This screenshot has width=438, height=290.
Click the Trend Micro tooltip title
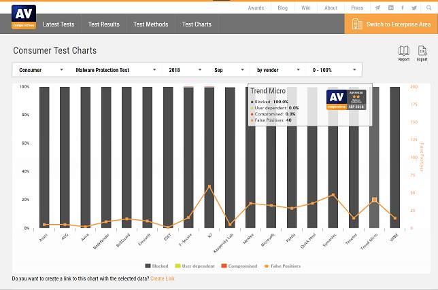[x=268, y=91]
